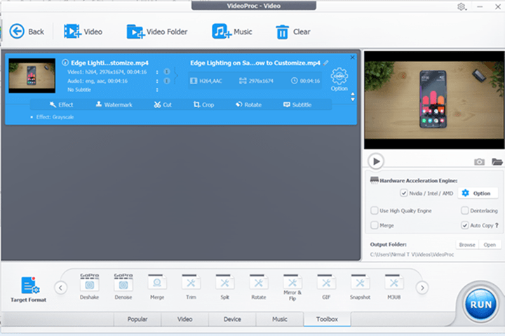Open the Subtitle tool
The image size is (505, 336).
tap(297, 105)
